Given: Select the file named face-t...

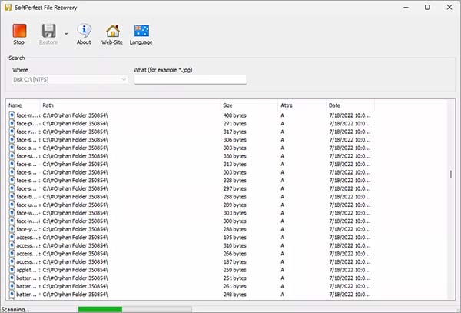Looking at the screenshot, I should [x=27, y=197].
